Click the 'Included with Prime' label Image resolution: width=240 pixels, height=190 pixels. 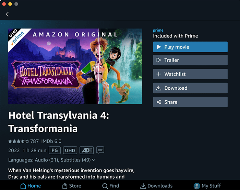coord(175,36)
